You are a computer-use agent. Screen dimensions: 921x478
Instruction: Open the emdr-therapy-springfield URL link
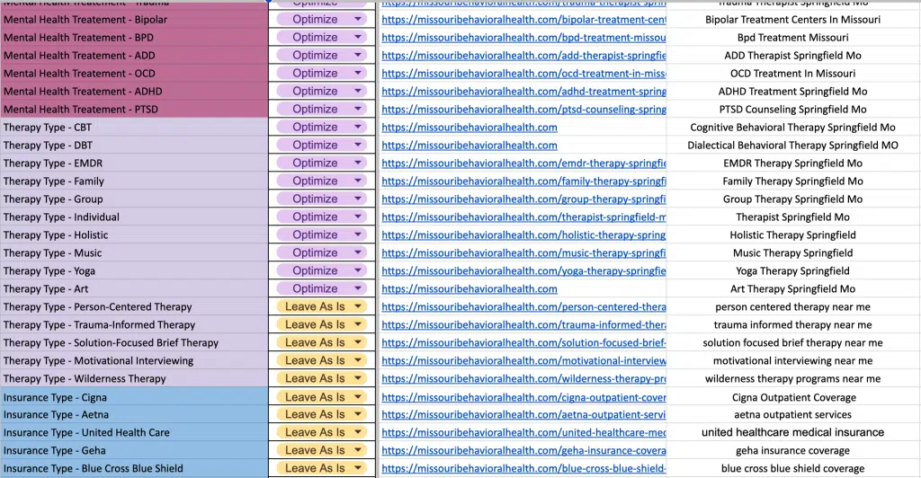tap(523, 164)
